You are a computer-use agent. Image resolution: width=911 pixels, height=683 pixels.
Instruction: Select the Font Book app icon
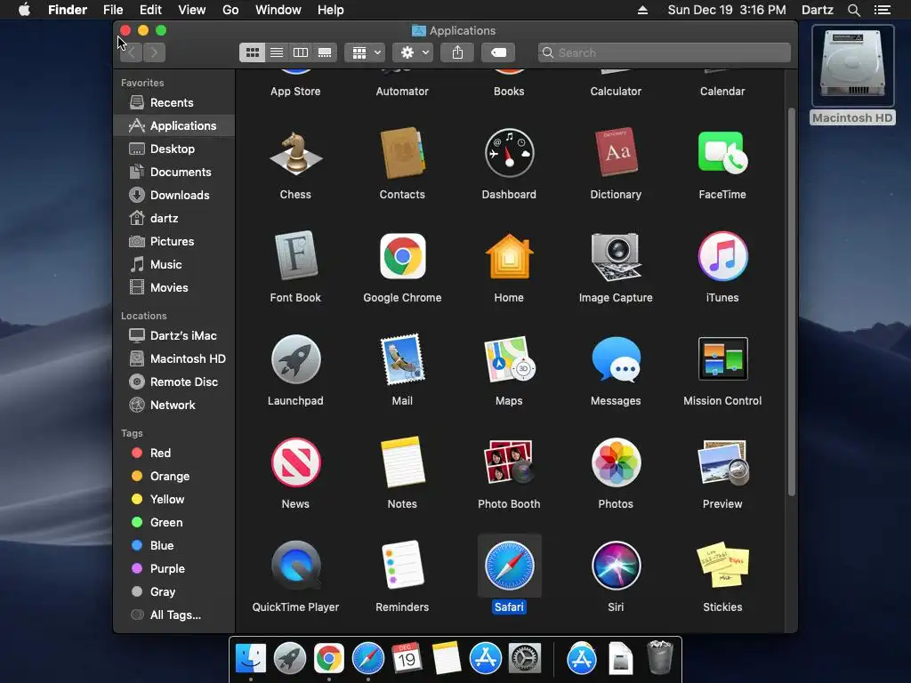[x=295, y=255]
